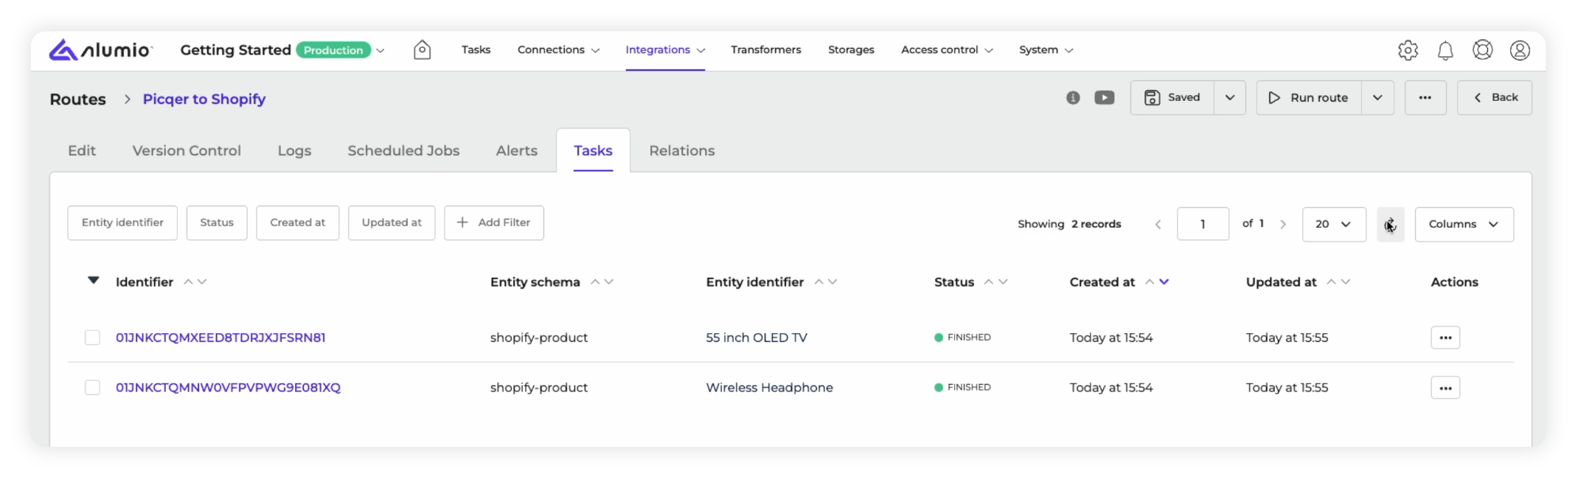Open notifications bell icon
The image size is (1578, 479).
point(1445,50)
